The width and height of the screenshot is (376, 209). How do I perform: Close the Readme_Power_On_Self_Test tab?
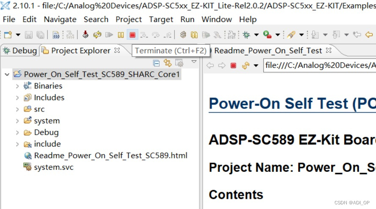click(329, 51)
